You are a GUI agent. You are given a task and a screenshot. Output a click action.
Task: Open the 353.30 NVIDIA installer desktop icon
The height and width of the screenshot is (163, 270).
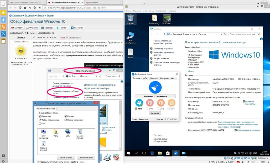click(167, 19)
